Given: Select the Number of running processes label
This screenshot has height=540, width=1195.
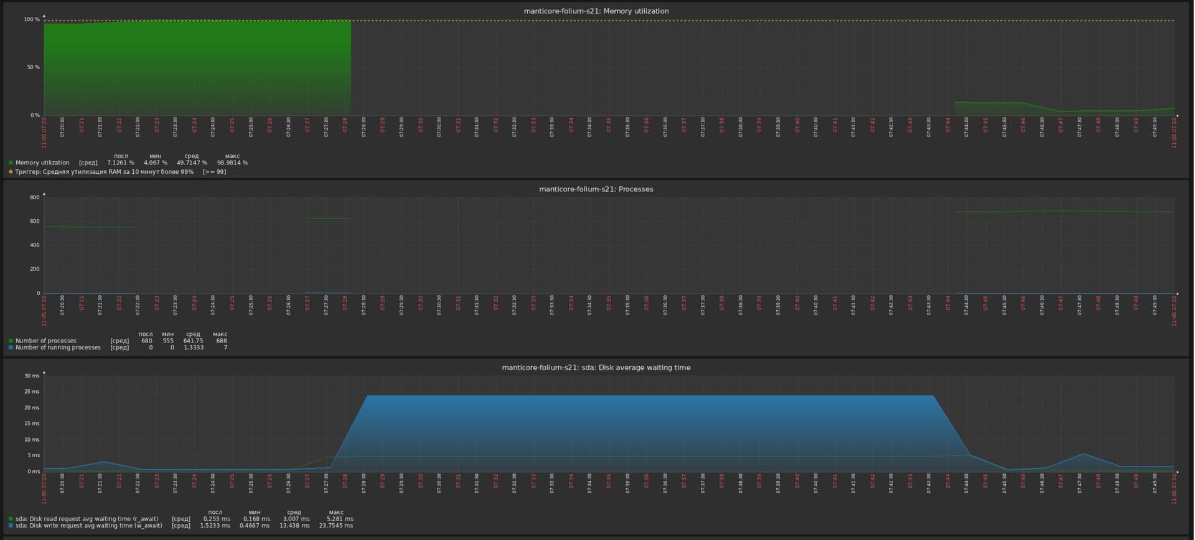Looking at the screenshot, I should tap(58, 348).
